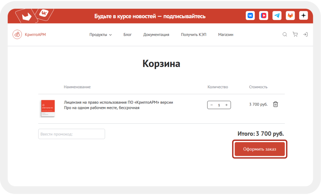This screenshot has width=321, height=195.
Task: Open the RuTube channel icon
Action: (x=263, y=15)
